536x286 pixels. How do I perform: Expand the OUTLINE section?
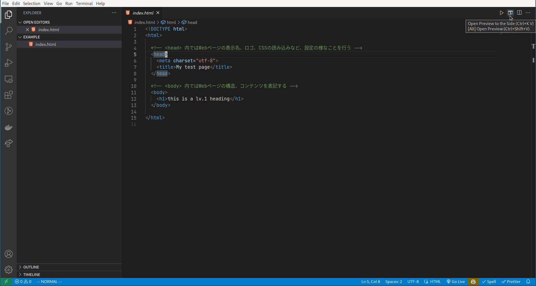[x=31, y=267]
